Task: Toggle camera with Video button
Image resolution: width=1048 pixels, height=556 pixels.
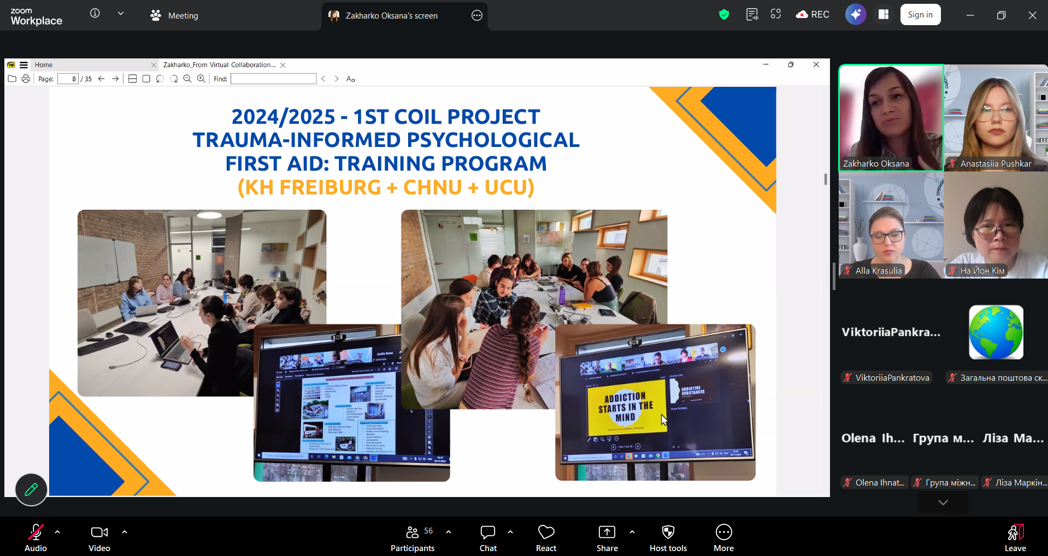Action: 99,539
